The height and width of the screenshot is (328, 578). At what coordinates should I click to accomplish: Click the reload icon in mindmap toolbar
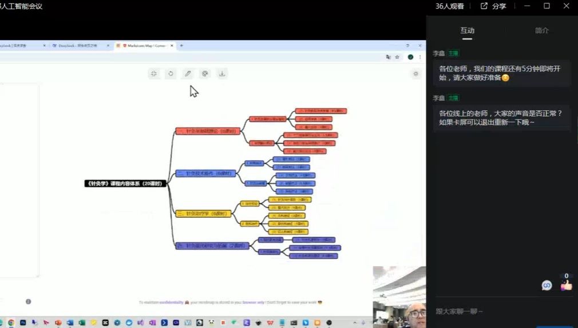click(171, 74)
